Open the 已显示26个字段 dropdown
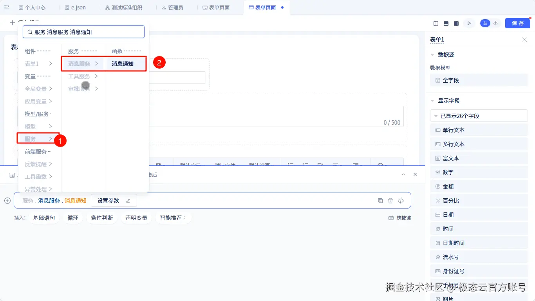 [479, 116]
